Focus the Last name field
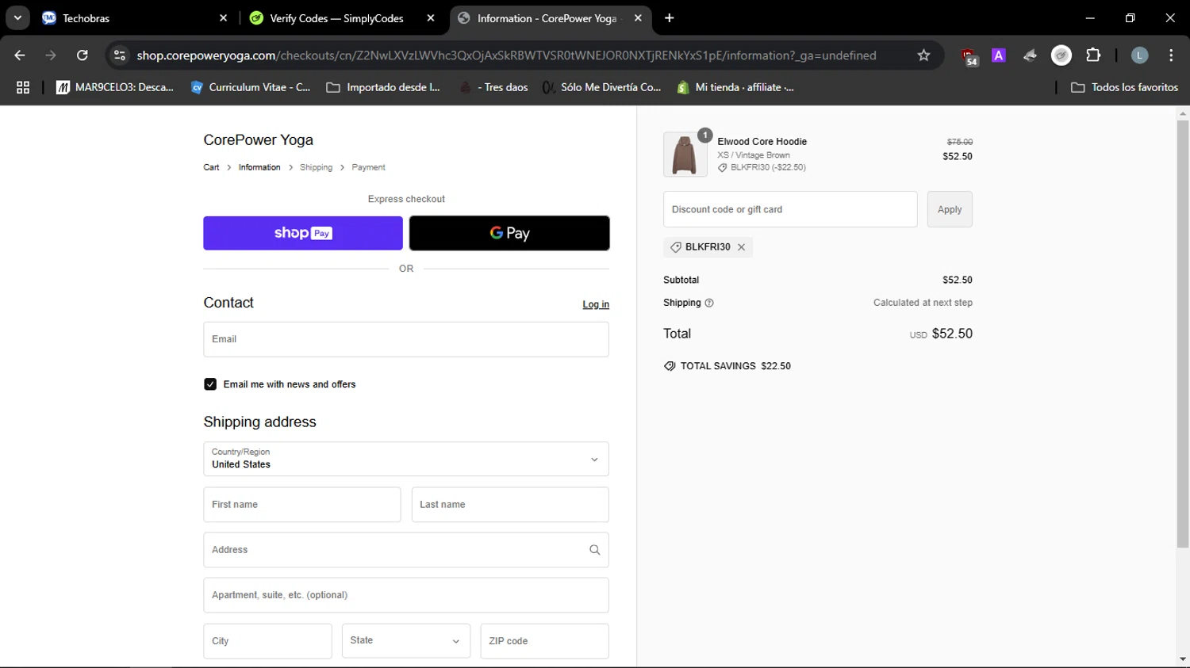This screenshot has width=1190, height=668. [510, 505]
